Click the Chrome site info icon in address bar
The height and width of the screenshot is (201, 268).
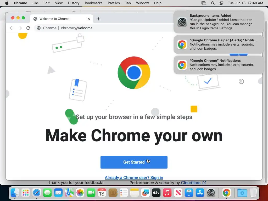coord(39,28)
